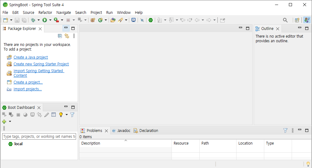This screenshot has width=312, height=168.
Task: Open the Project menu
Action: tap(96, 13)
